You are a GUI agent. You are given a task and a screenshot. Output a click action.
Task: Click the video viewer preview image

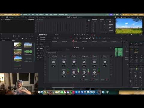click(129, 26)
